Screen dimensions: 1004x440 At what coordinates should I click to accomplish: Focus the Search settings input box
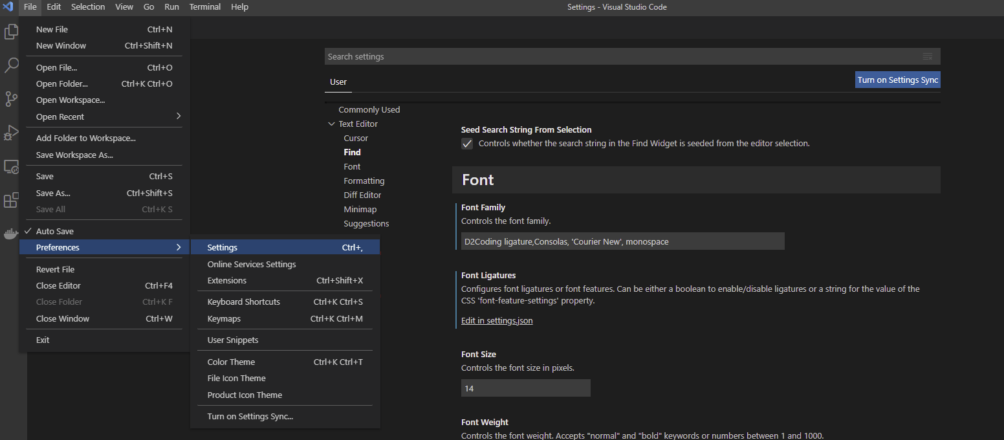click(x=623, y=56)
